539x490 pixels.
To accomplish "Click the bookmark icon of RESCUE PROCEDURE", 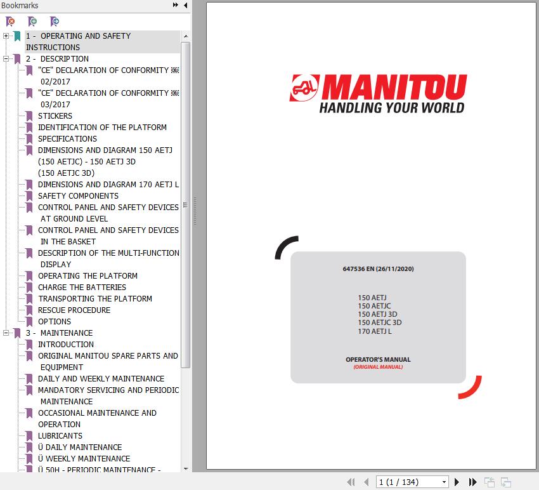I will click(29, 310).
